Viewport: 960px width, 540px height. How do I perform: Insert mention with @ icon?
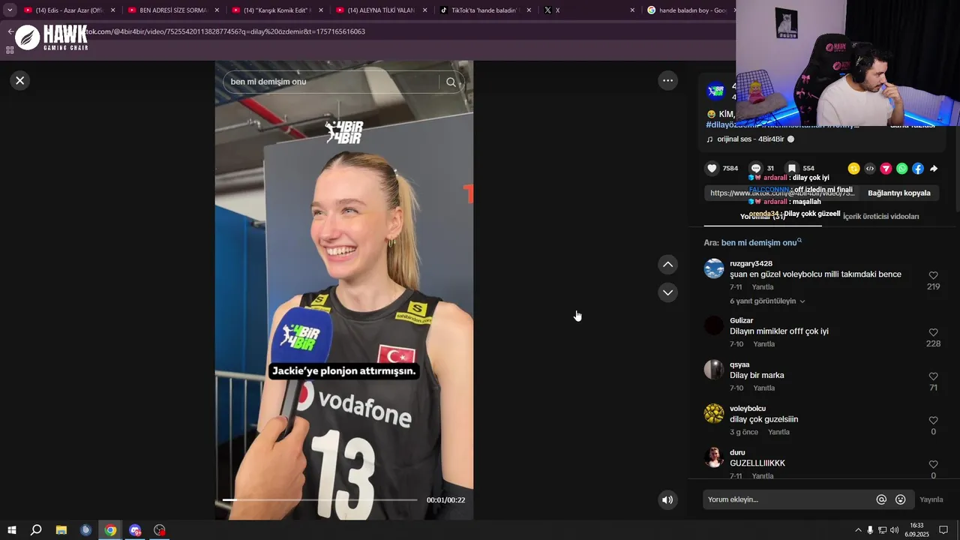[x=881, y=499]
